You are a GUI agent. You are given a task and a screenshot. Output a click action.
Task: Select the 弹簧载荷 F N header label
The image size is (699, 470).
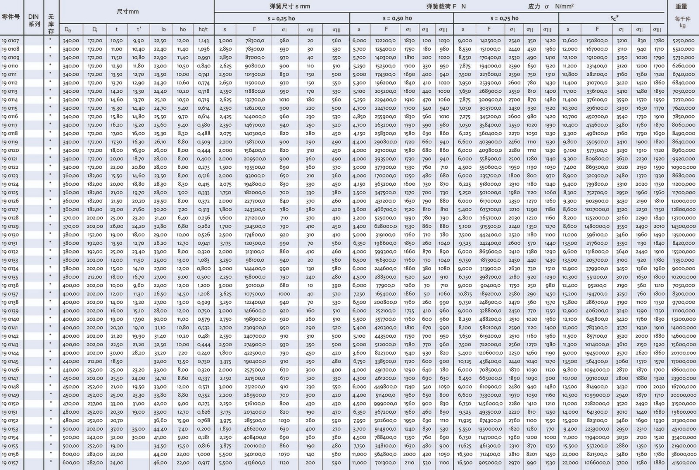(446, 7)
